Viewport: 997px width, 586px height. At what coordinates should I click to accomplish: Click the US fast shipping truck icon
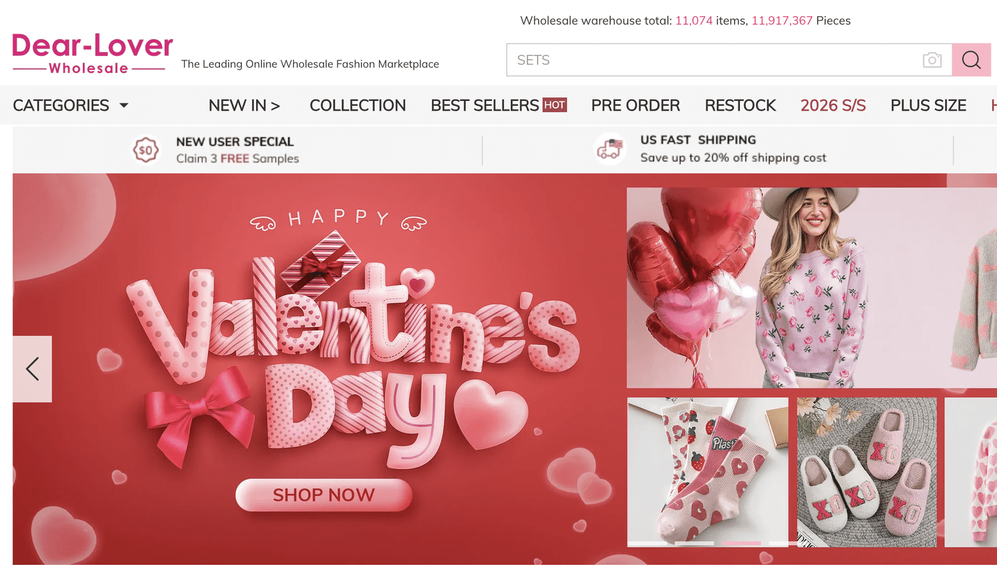610,149
